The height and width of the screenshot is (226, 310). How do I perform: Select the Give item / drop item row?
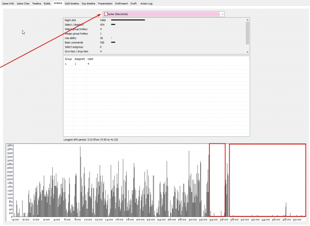154,52
